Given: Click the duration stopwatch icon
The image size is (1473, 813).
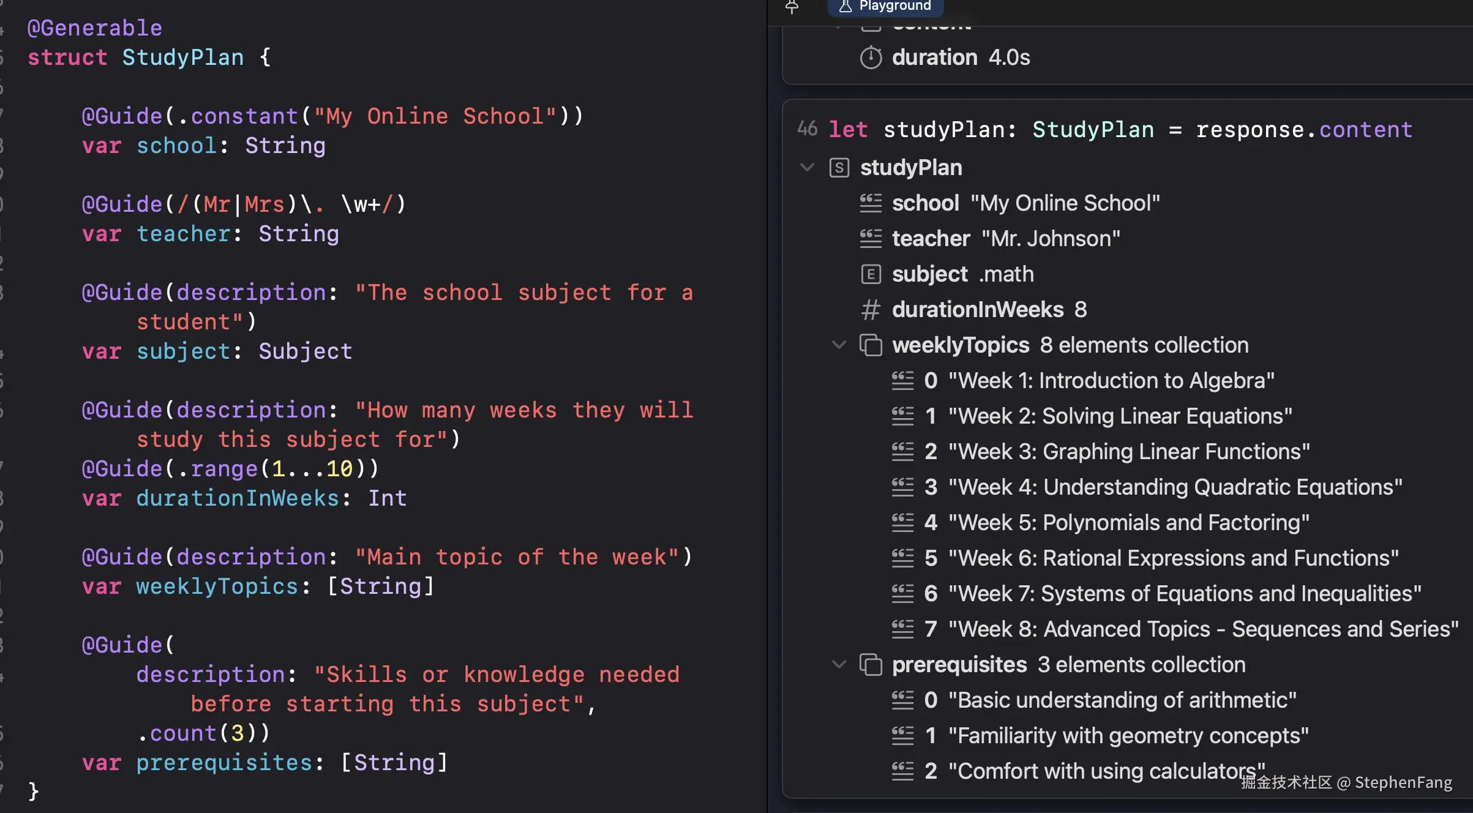Looking at the screenshot, I should click(871, 58).
